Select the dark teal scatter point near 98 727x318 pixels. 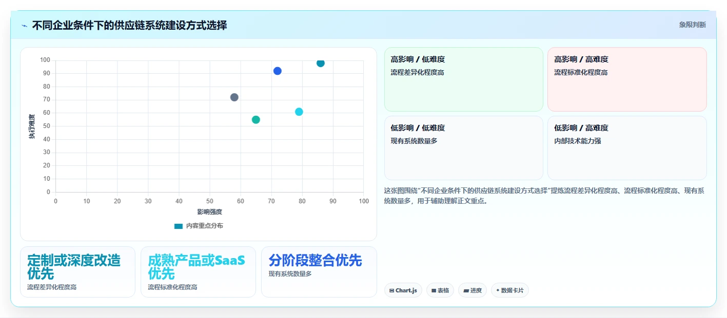[x=321, y=63]
